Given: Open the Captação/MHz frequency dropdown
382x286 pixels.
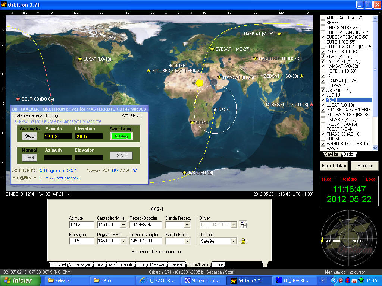Looking at the screenshot, I should pyautogui.click(x=123, y=225).
